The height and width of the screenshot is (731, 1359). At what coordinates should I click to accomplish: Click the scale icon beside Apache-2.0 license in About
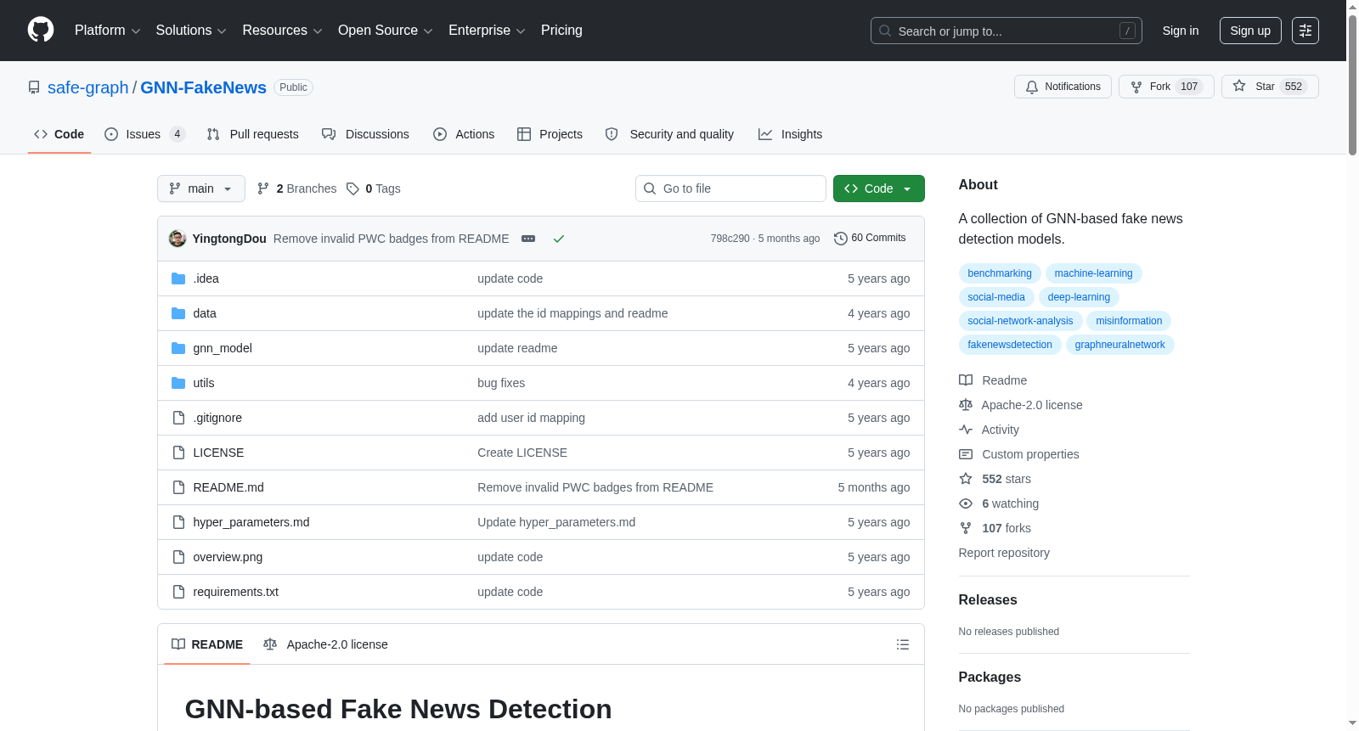[966, 405]
